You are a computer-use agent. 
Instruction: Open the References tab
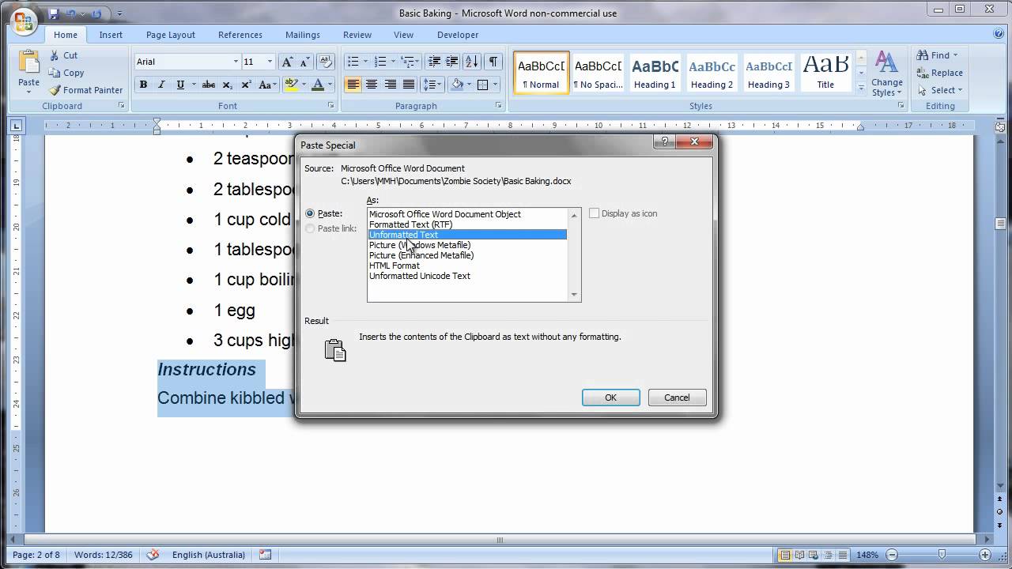[240, 35]
